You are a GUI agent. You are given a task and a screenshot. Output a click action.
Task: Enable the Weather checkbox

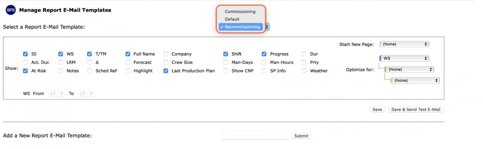[304, 71]
